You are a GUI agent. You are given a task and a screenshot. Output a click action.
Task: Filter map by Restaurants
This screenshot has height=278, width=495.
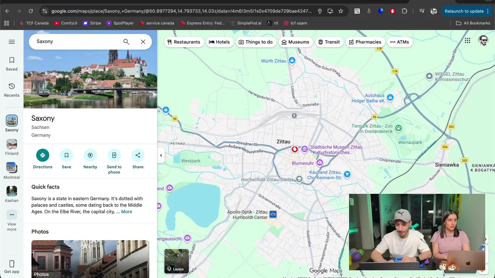point(184,42)
